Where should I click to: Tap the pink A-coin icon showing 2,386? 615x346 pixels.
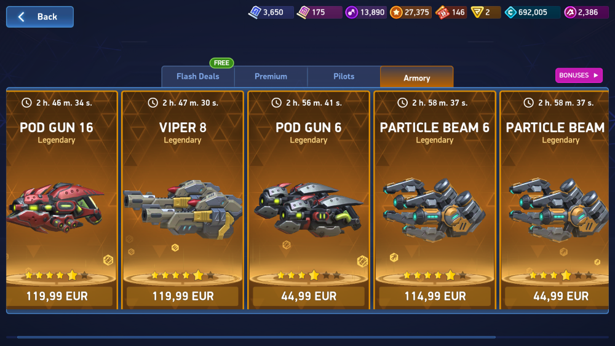pos(570,12)
